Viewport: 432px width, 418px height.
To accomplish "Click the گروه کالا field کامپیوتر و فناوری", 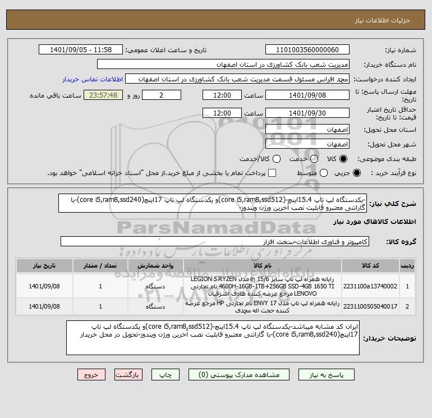I will pos(215,242).
